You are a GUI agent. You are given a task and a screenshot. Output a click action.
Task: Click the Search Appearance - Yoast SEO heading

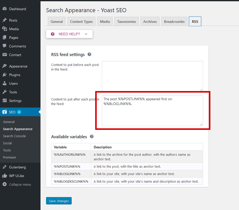(x=86, y=10)
